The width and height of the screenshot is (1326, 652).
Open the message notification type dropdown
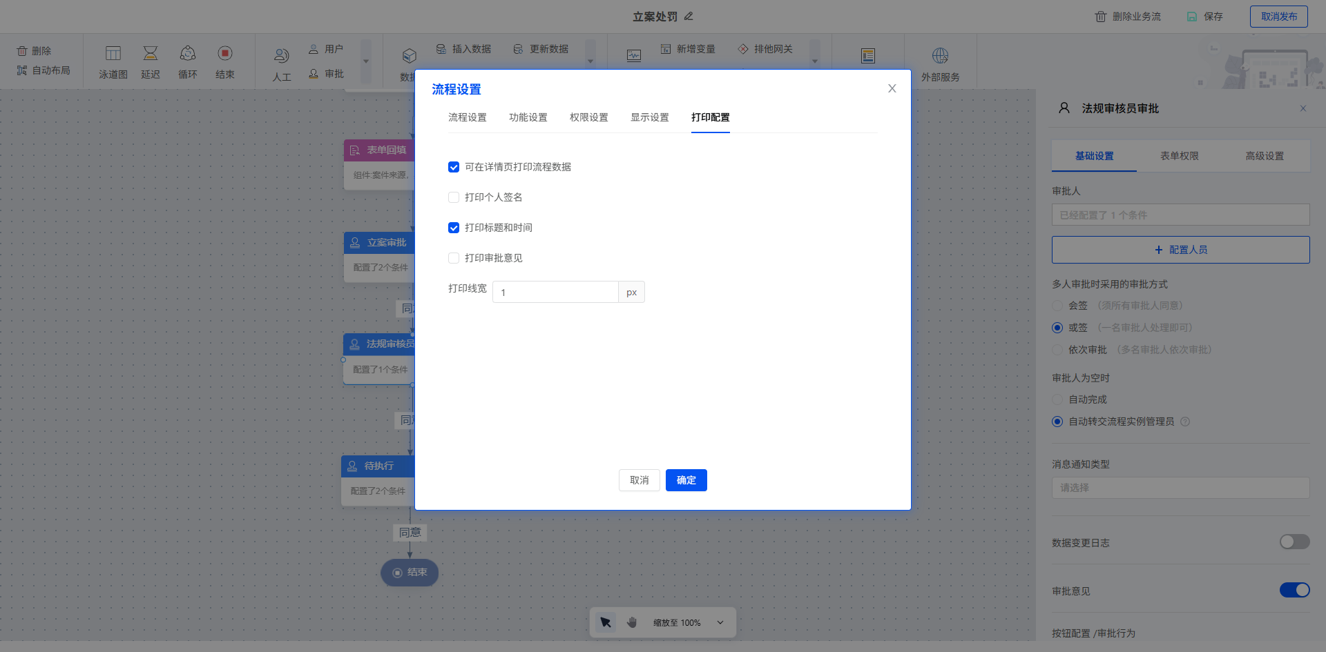1180,488
